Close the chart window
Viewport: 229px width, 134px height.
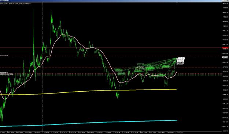pos(228,1)
